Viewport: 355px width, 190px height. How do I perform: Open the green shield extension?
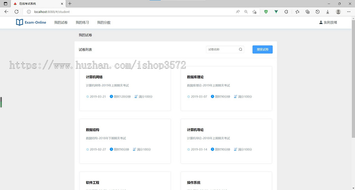[266, 12]
